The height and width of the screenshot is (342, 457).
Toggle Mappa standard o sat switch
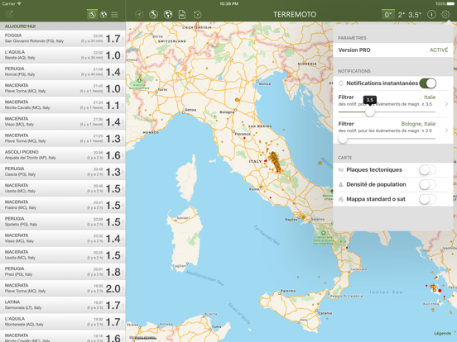[427, 199]
